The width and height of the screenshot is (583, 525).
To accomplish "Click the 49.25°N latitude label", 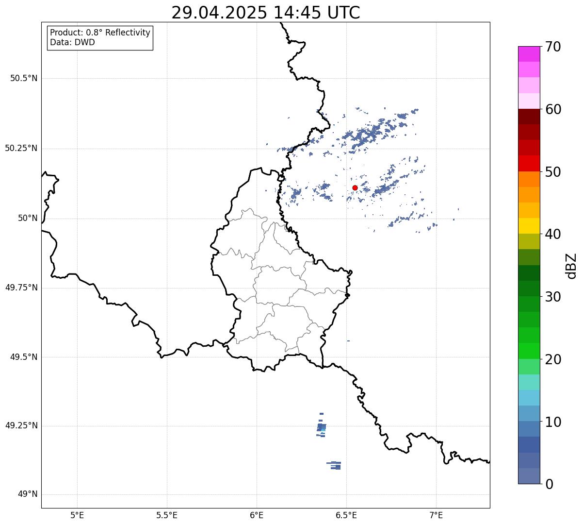I will [x=21, y=426].
